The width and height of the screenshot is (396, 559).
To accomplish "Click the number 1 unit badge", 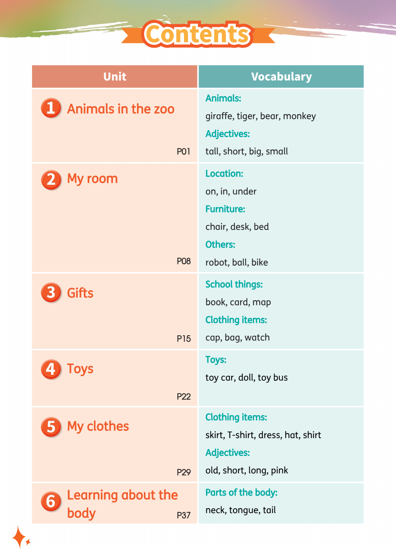I will pyautogui.click(x=51, y=108).
